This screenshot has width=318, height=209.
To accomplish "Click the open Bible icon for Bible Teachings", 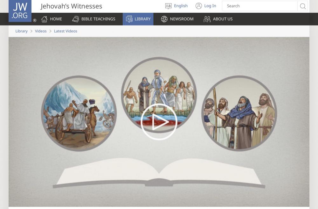I will click(76, 19).
